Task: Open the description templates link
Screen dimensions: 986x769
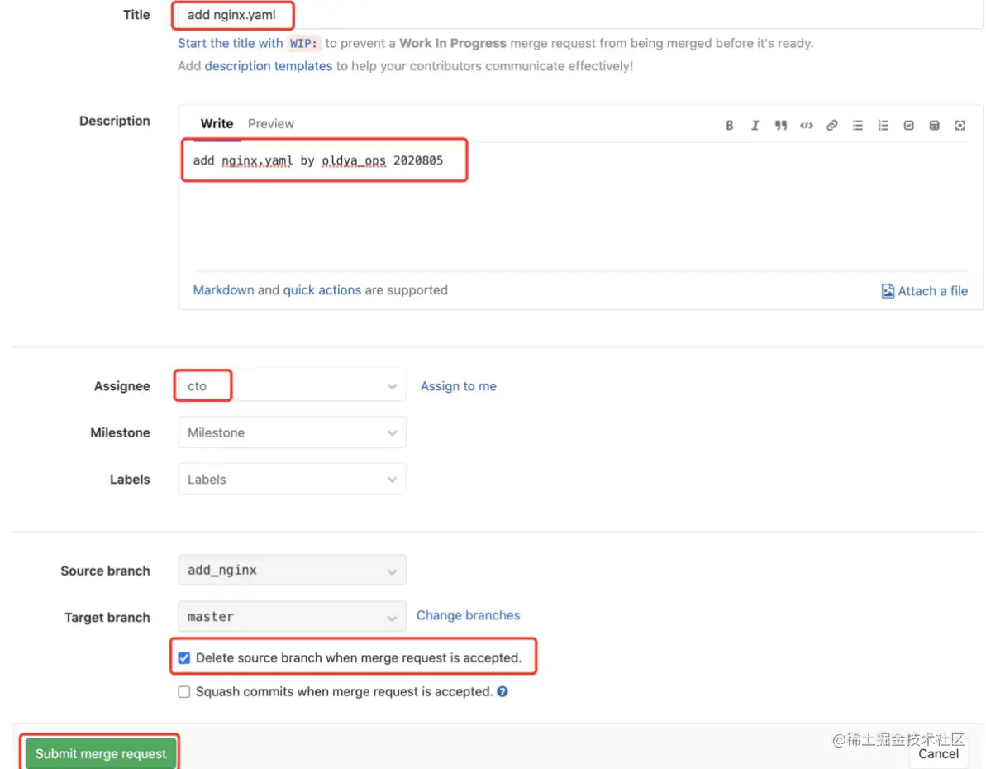Action: tap(269, 66)
